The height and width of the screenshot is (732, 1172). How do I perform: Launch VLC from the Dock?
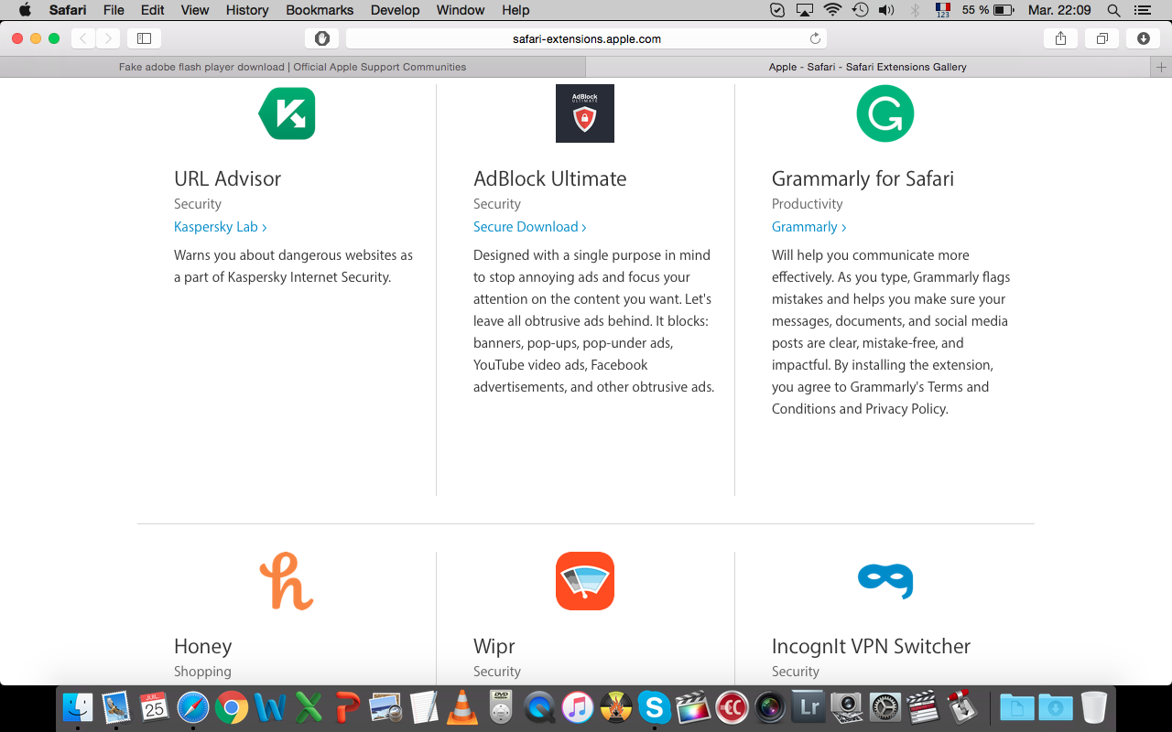coord(462,707)
